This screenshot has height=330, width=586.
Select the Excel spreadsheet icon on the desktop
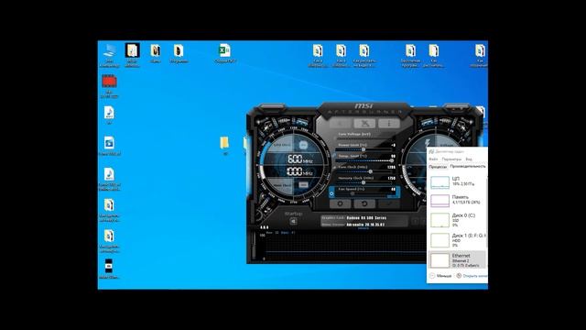click(x=224, y=54)
